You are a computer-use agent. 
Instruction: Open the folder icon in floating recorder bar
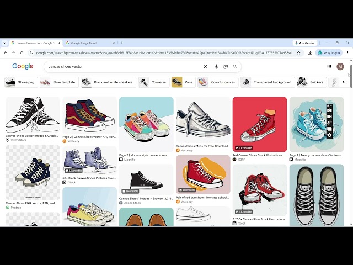329,129
